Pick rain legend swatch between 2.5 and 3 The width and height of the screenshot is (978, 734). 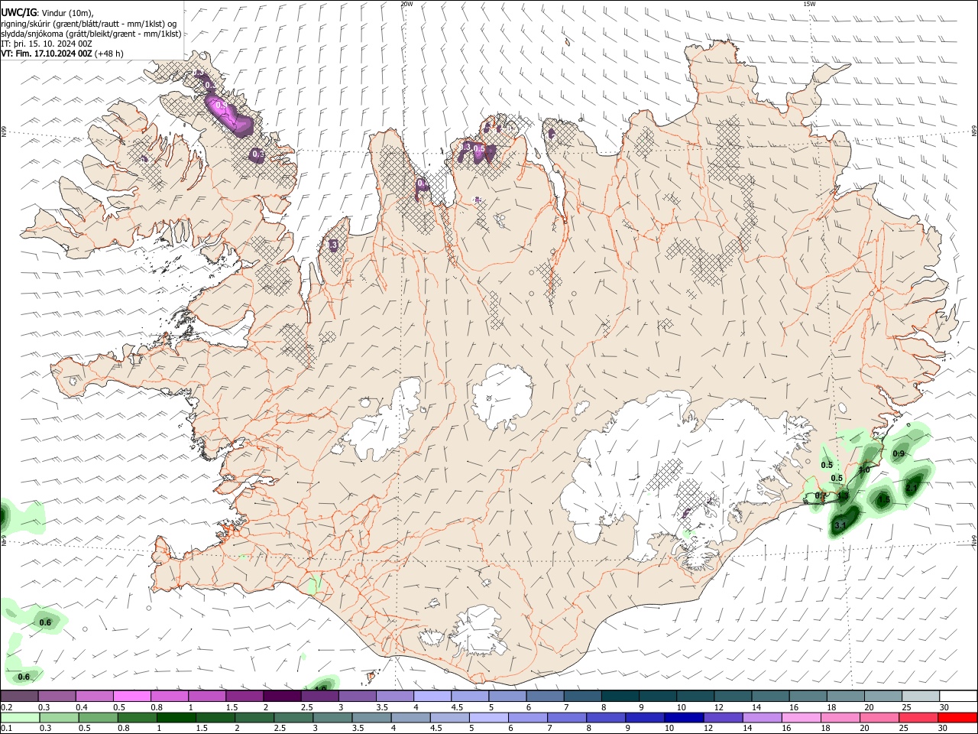click(294, 717)
